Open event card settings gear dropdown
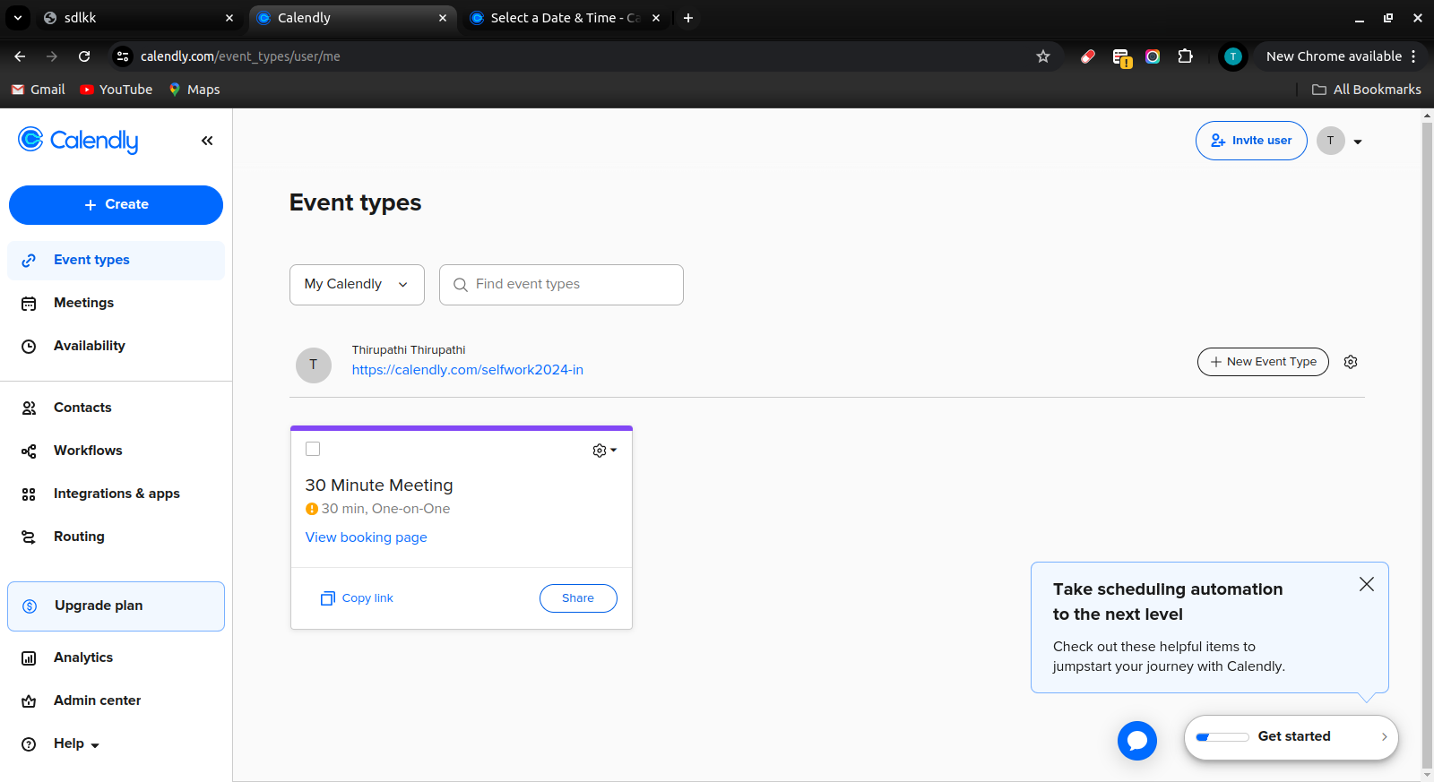This screenshot has width=1434, height=782. pyautogui.click(x=604, y=451)
